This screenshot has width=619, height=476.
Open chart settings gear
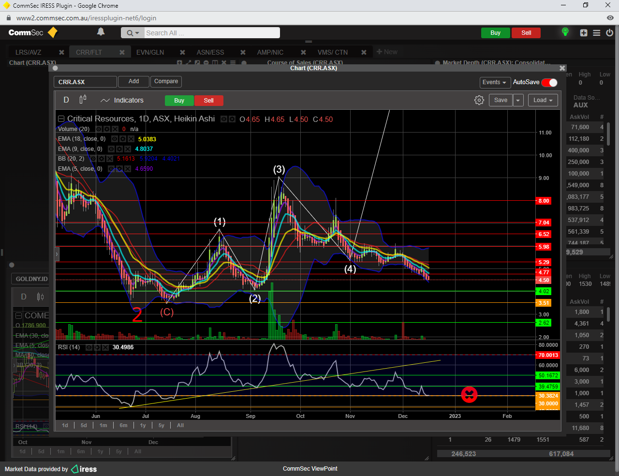click(479, 100)
